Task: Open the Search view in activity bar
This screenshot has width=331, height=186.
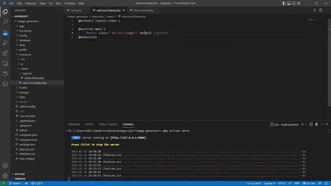Action: [x=5, y=22]
